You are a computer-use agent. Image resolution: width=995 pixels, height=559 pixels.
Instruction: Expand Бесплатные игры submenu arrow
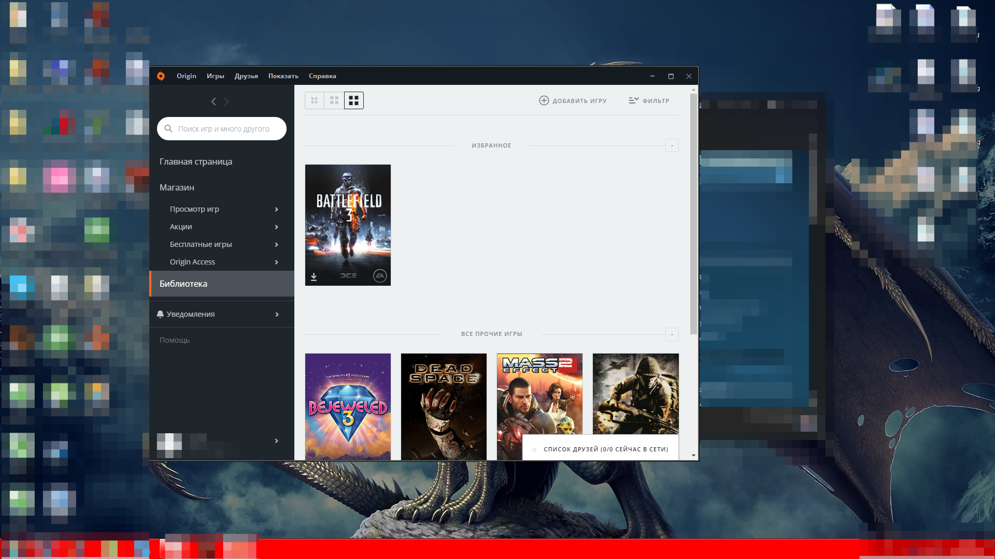point(277,244)
